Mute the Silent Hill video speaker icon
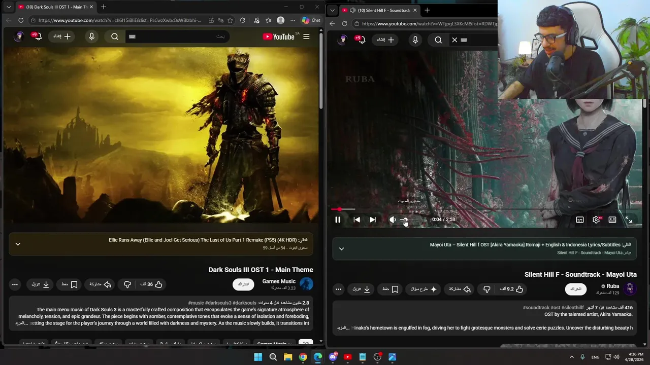The width and height of the screenshot is (650, 365). [392, 220]
